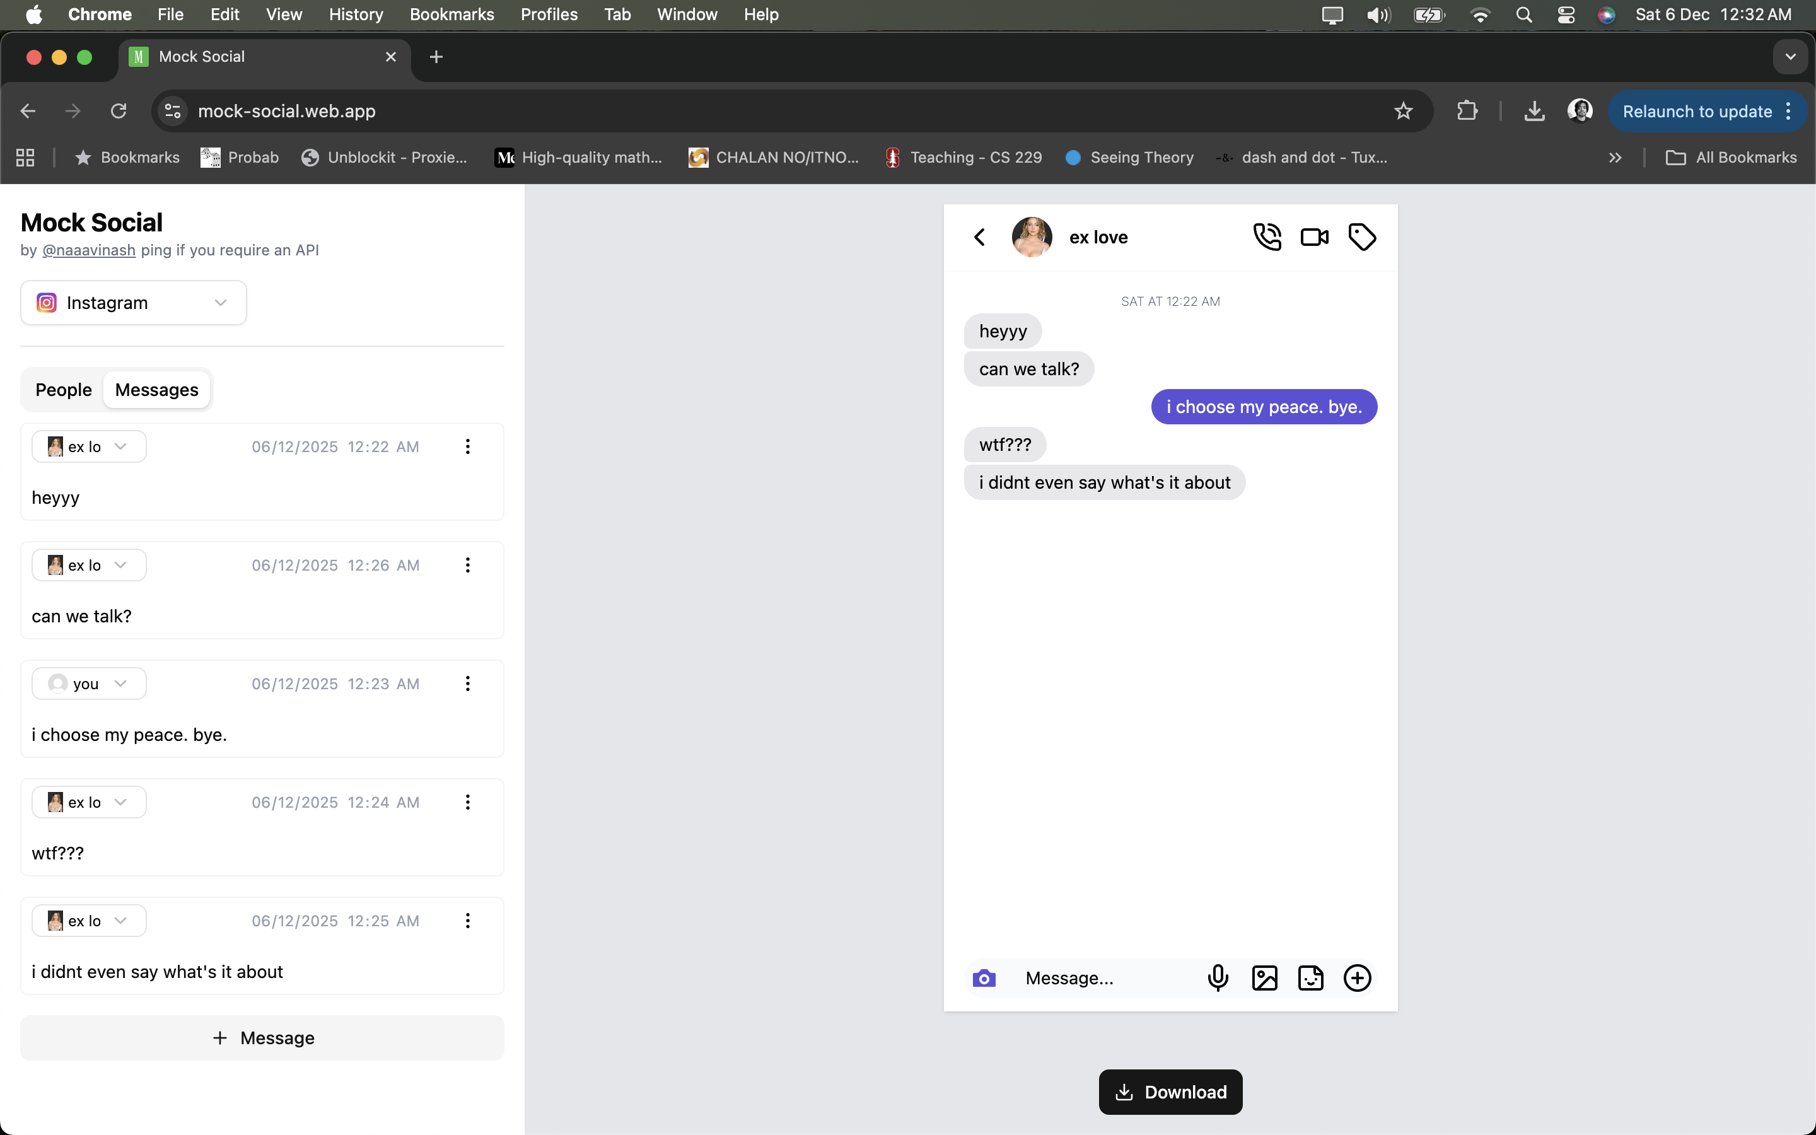Viewport: 1816px width, 1135px height.
Task: Download the chat preview
Action: [1170, 1092]
